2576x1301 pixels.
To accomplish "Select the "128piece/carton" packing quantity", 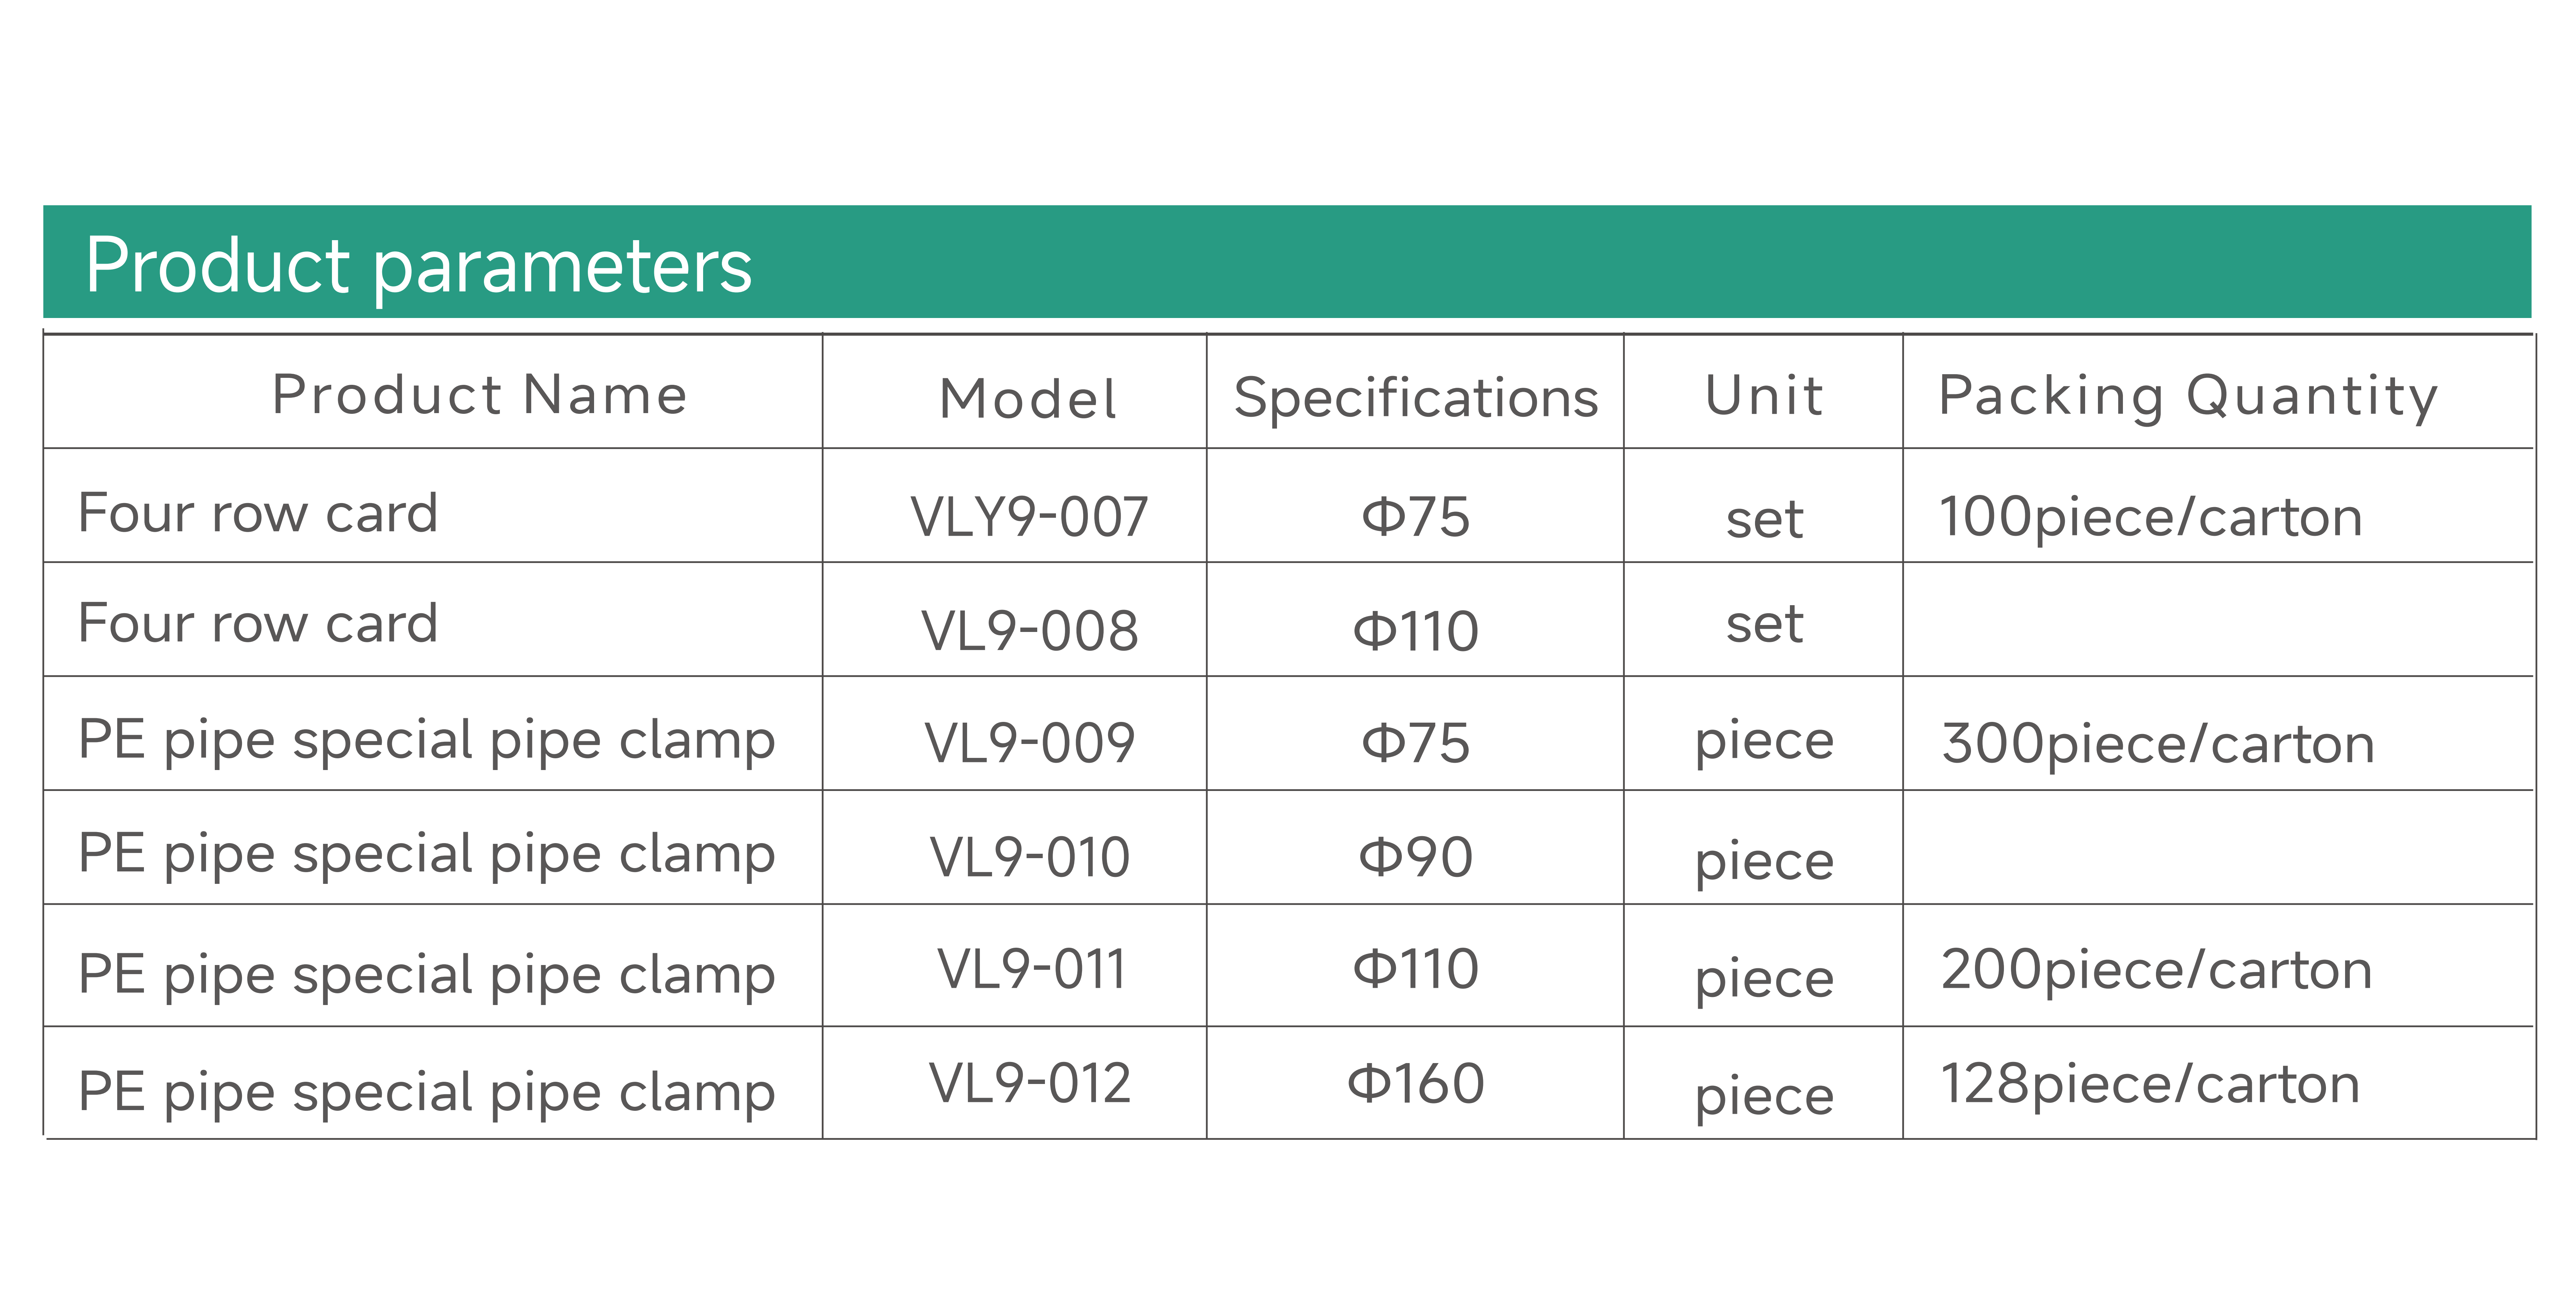I will pos(2150,1084).
